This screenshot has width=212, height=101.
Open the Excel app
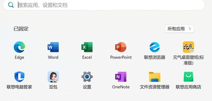87,47
